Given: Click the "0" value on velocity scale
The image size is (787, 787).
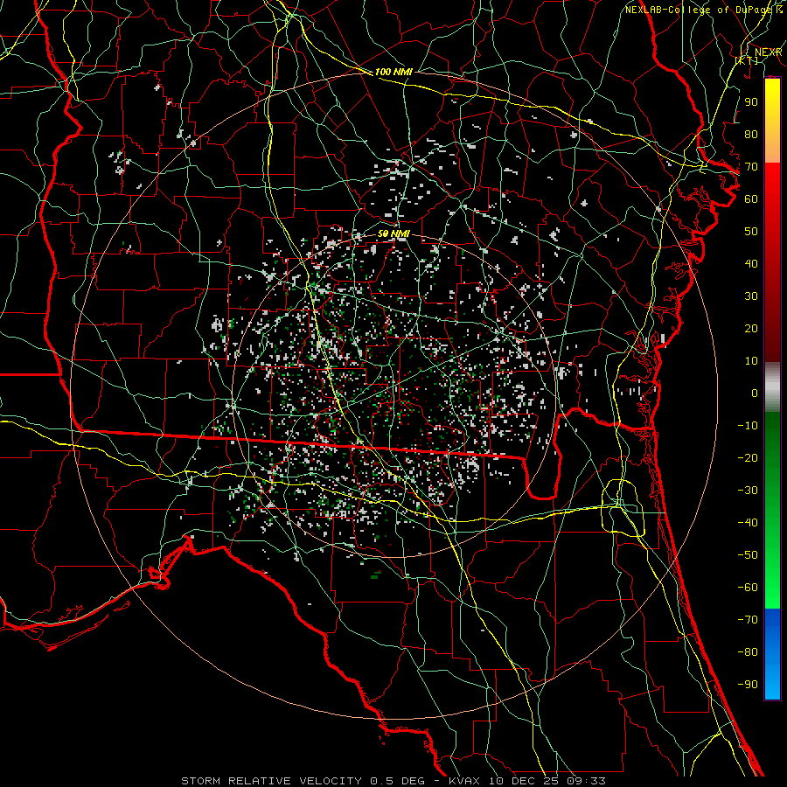Looking at the screenshot, I should 755,393.
